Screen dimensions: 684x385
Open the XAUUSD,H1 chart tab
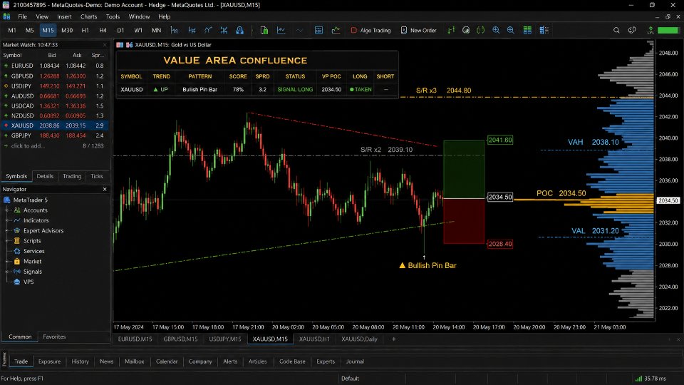(314, 339)
